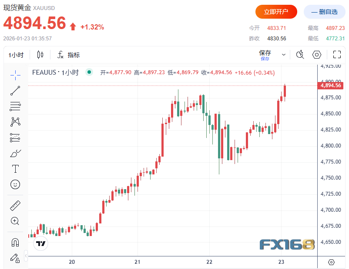Toggle the magnet snap mode
Screen dimensions: 349x269
pyautogui.click(x=15, y=242)
